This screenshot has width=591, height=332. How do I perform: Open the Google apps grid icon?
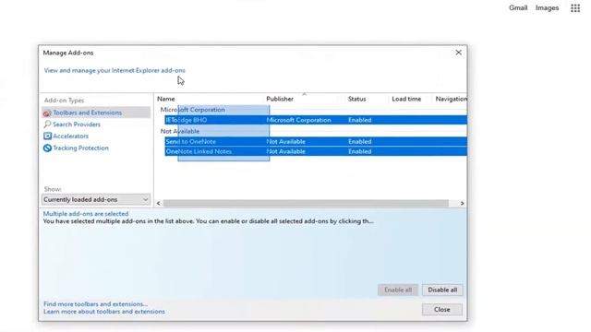tap(575, 8)
